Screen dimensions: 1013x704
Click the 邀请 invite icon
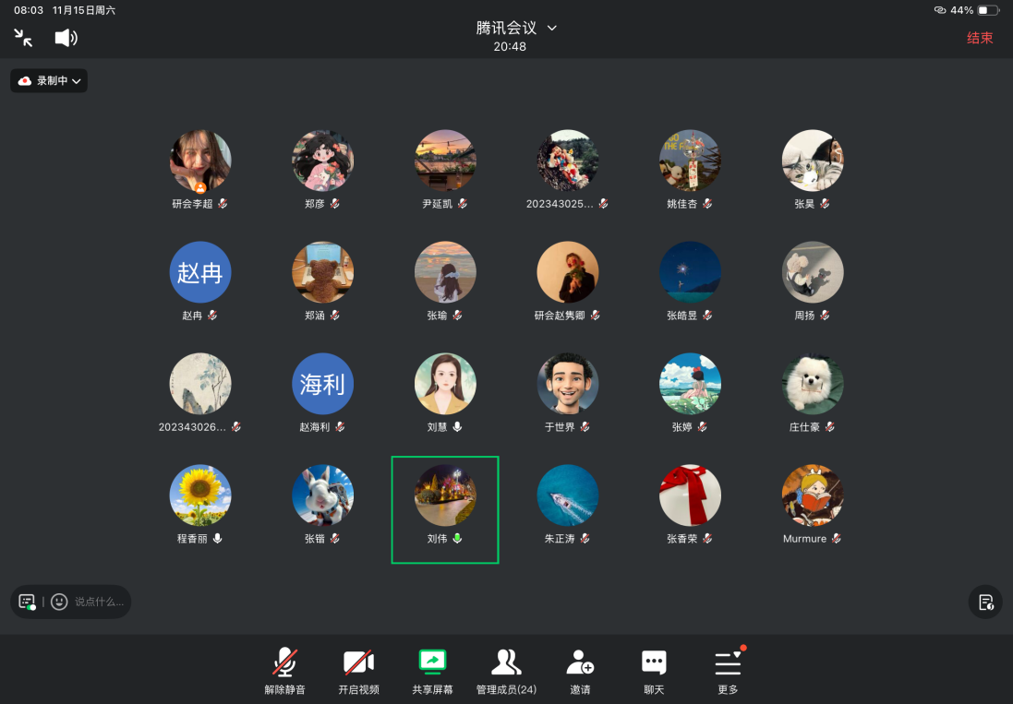[x=580, y=671]
